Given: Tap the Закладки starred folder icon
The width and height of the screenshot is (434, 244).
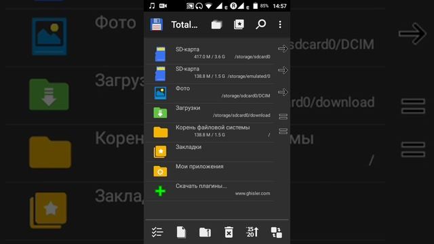Looking at the screenshot, I should pyautogui.click(x=160, y=152).
